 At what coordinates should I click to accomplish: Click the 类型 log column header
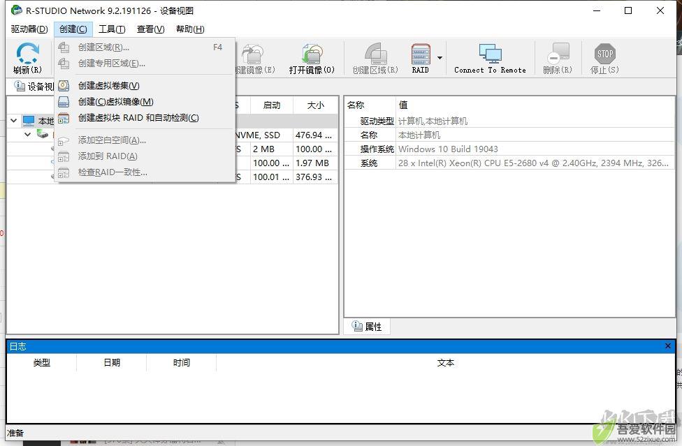(x=42, y=363)
